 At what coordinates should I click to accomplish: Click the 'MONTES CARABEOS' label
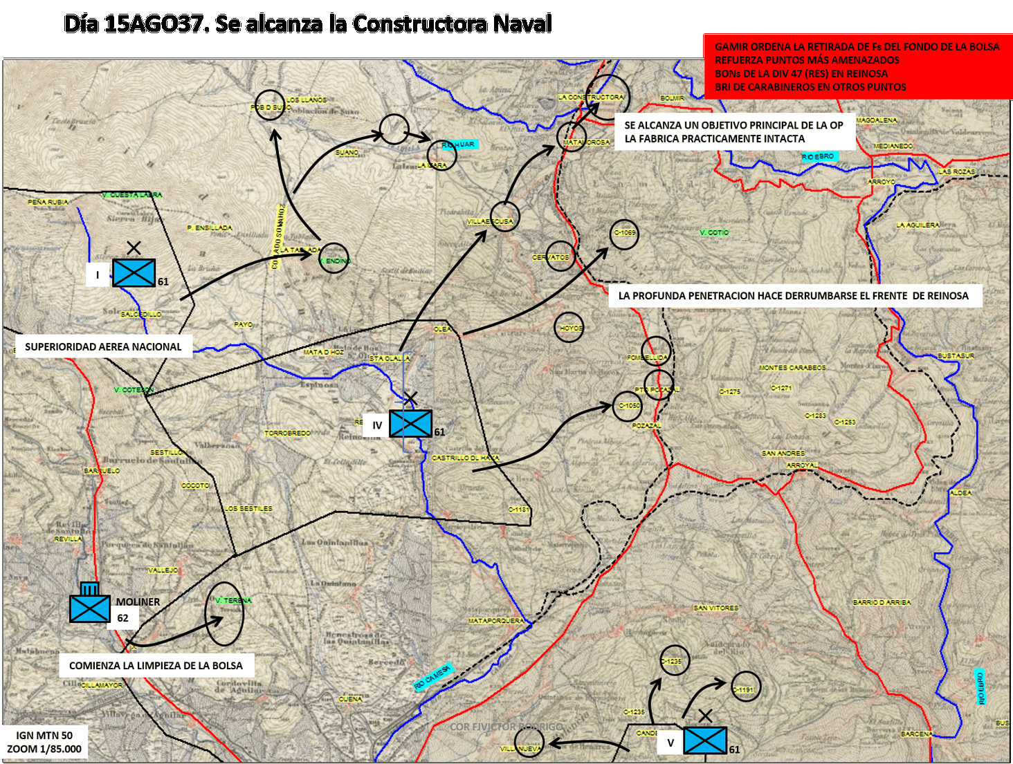793,368
